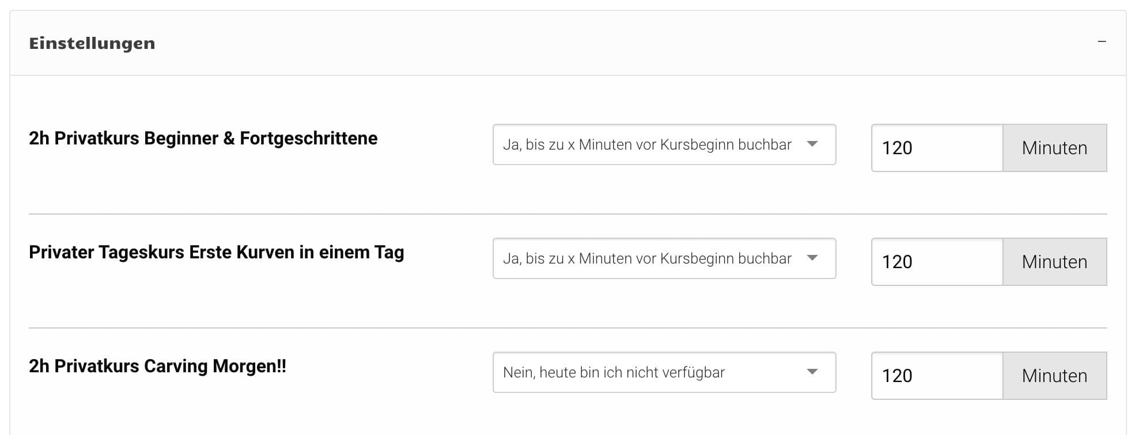Image resolution: width=1135 pixels, height=435 pixels.
Task: Click Minuten label in Carving Morgen row
Action: [x=1054, y=376]
